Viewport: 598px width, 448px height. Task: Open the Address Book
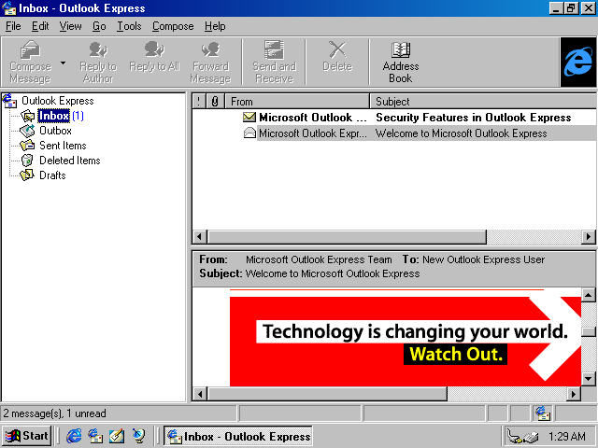click(401, 63)
